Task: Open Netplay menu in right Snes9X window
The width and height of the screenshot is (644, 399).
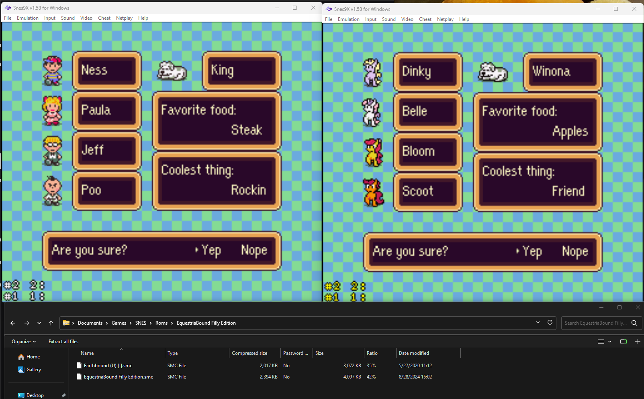Action: click(x=445, y=19)
